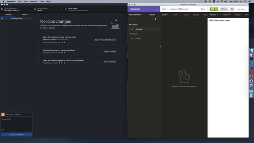The width and height of the screenshot is (254, 143).
Task: Click Fetch origin in GitHub Desktop
Action: 78,9
